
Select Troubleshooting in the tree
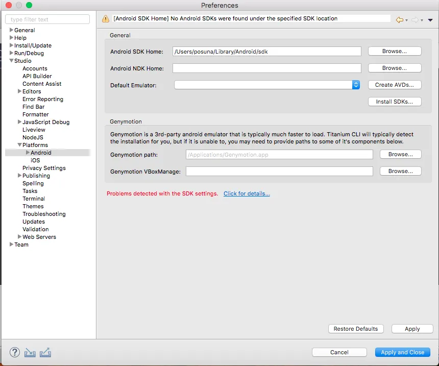(x=44, y=214)
